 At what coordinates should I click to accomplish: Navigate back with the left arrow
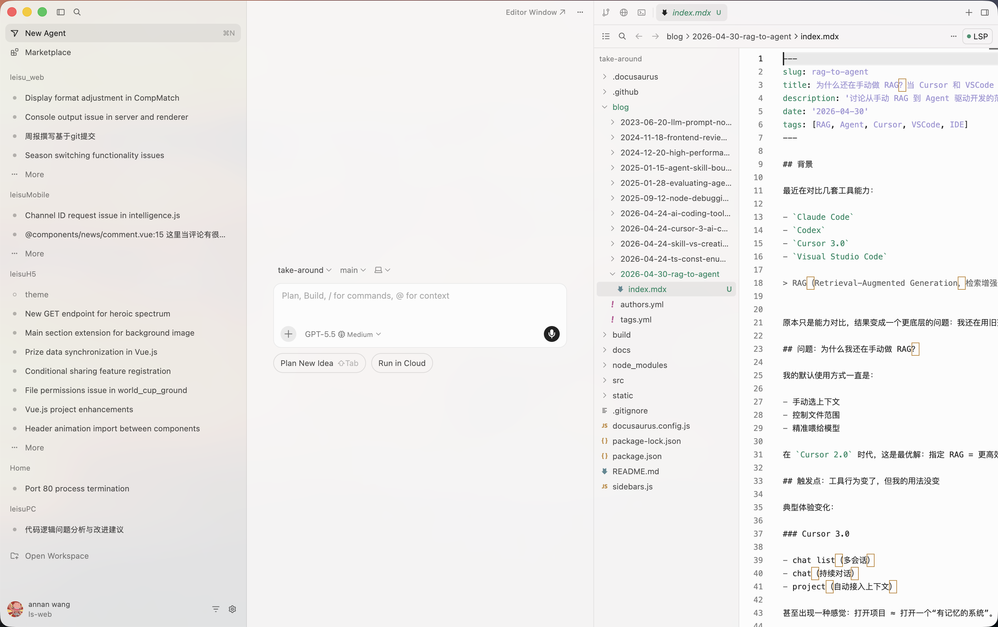tap(639, 37)
